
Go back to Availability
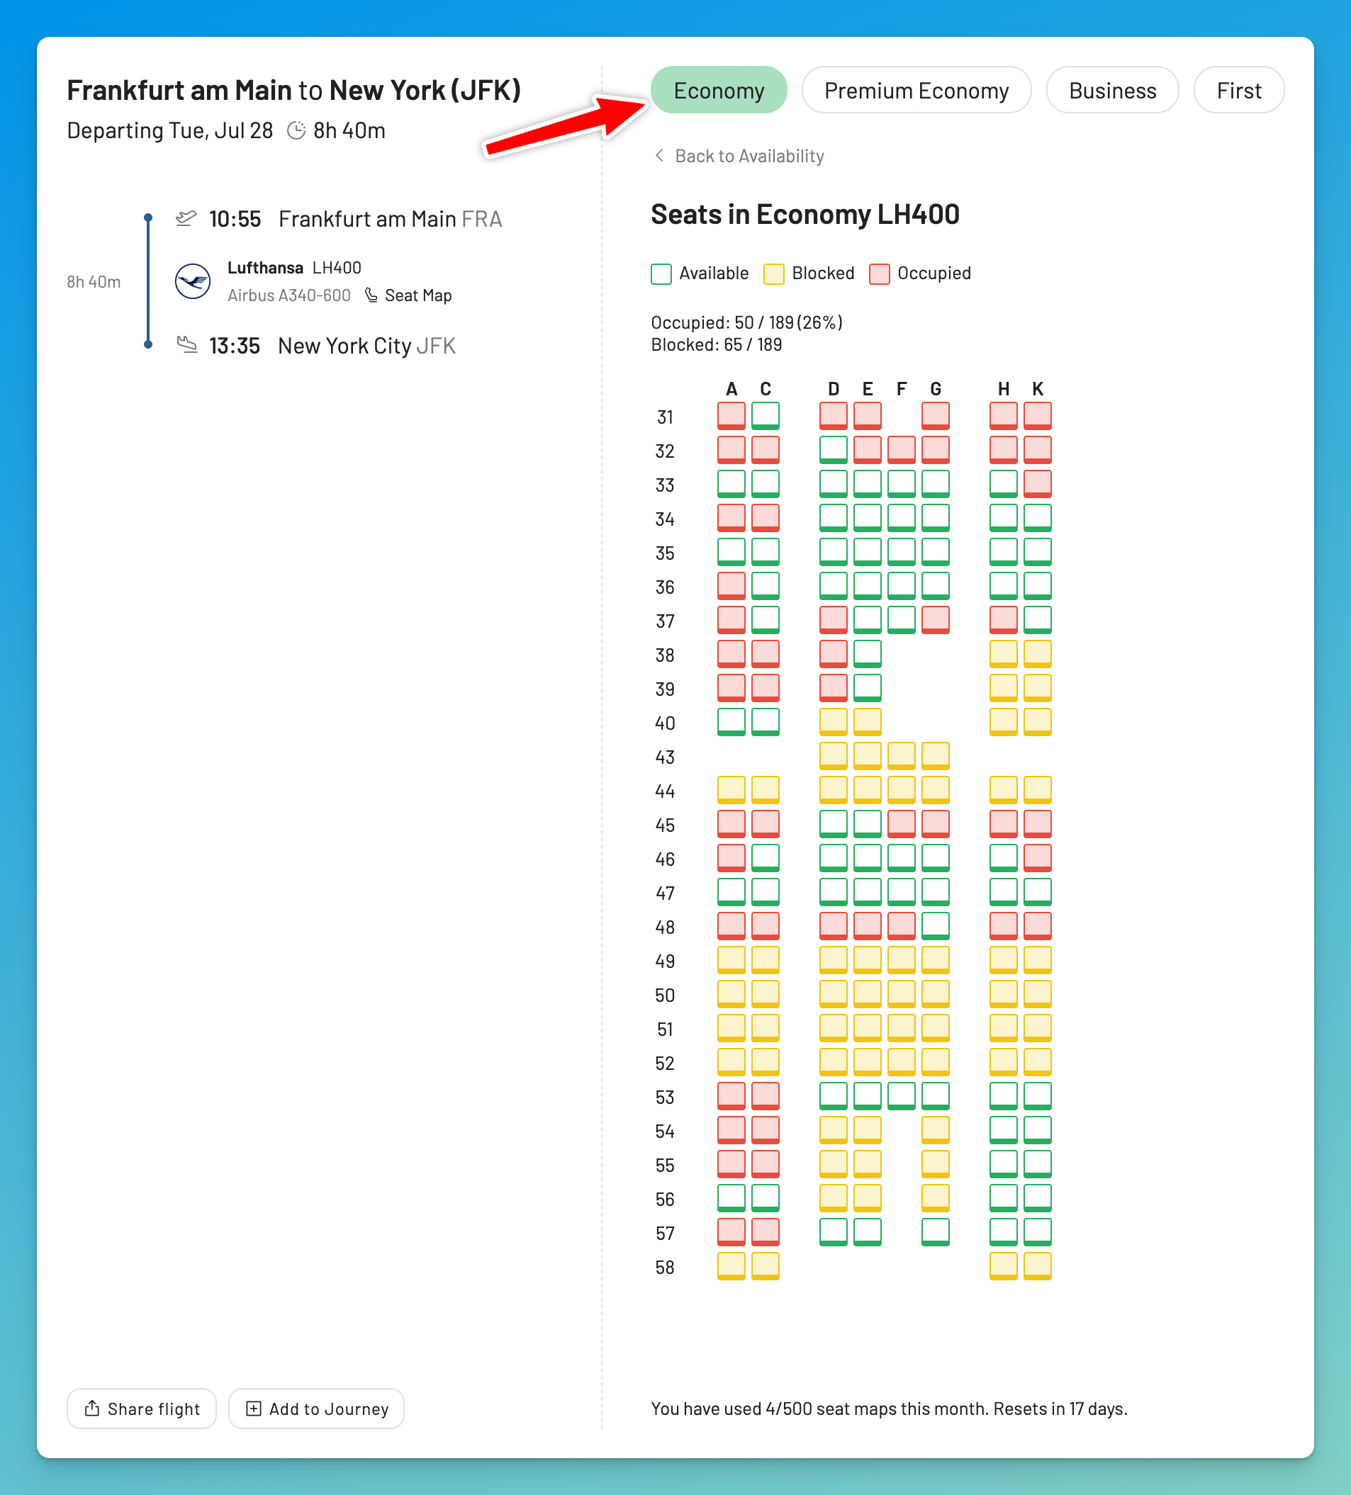[x=749, y=156]
